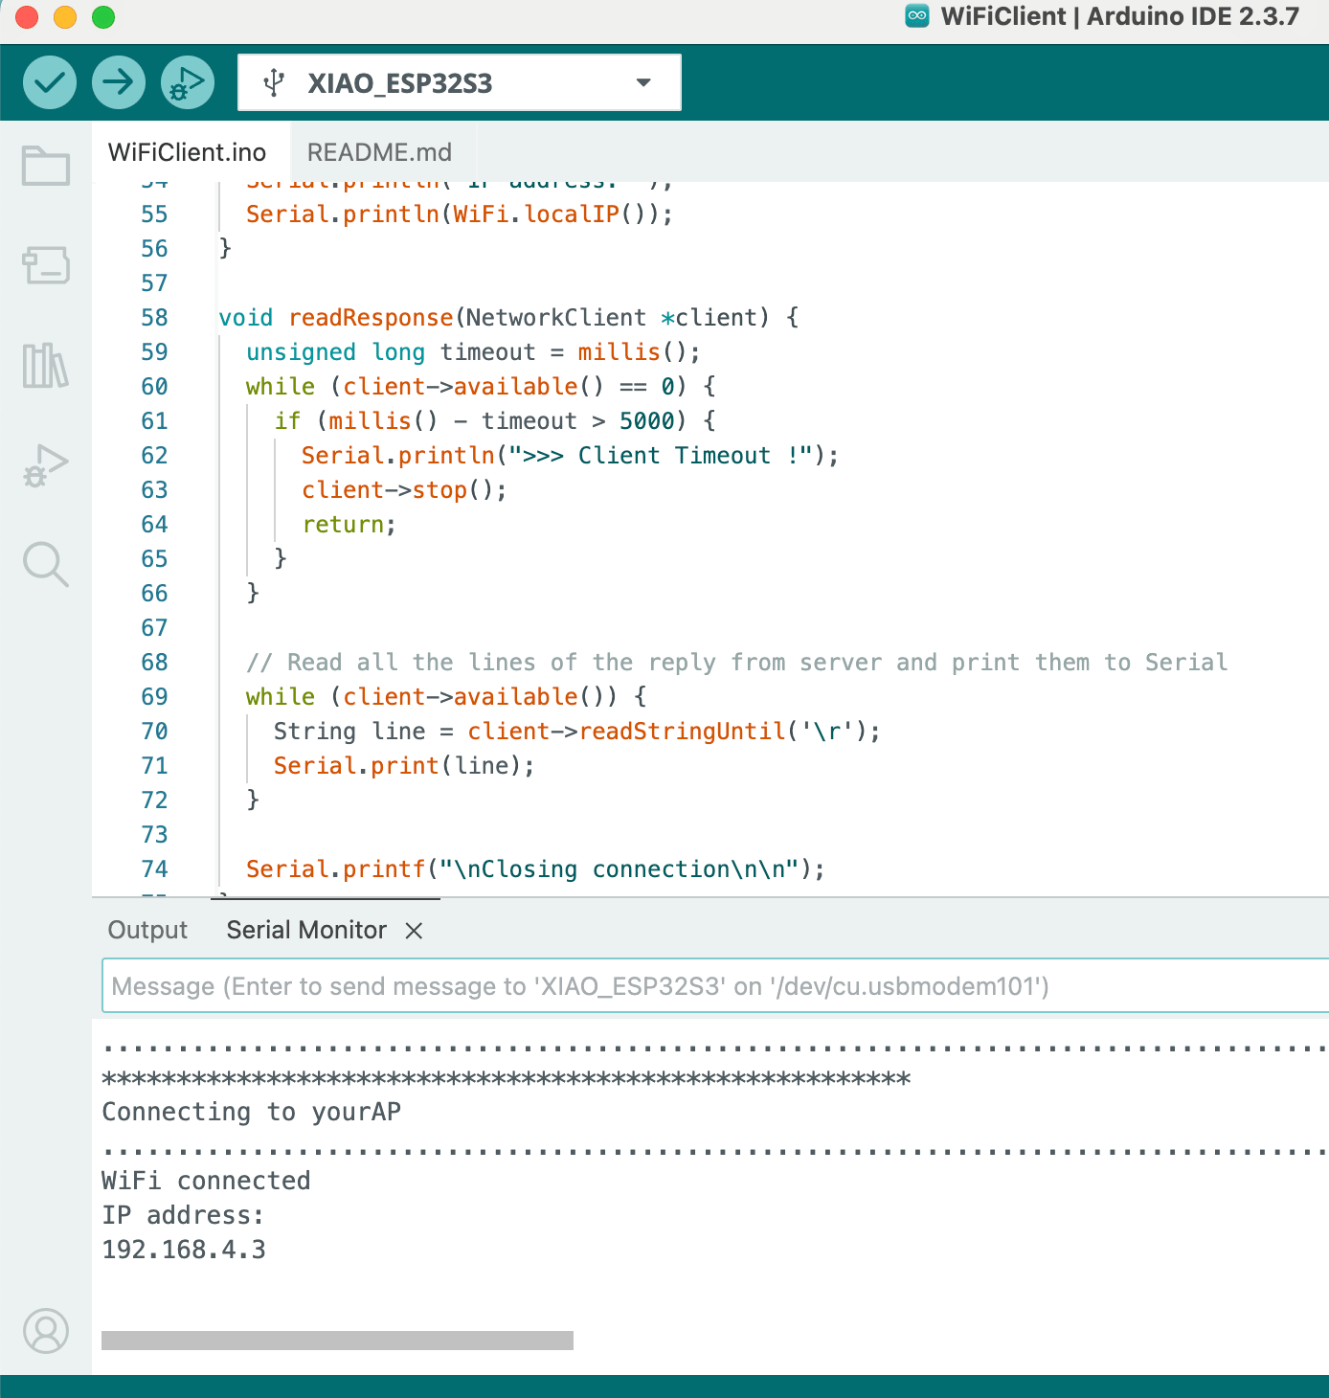Screen dimensions: 1329x1398
Task: Upload sketch with the arrow button
Action: 119,82
